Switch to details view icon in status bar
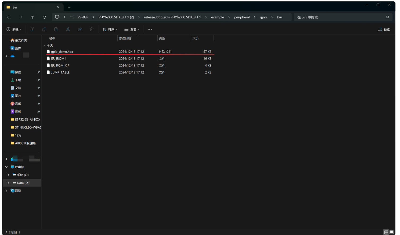Viewport: 400px width, 235px height. (386, 232)
